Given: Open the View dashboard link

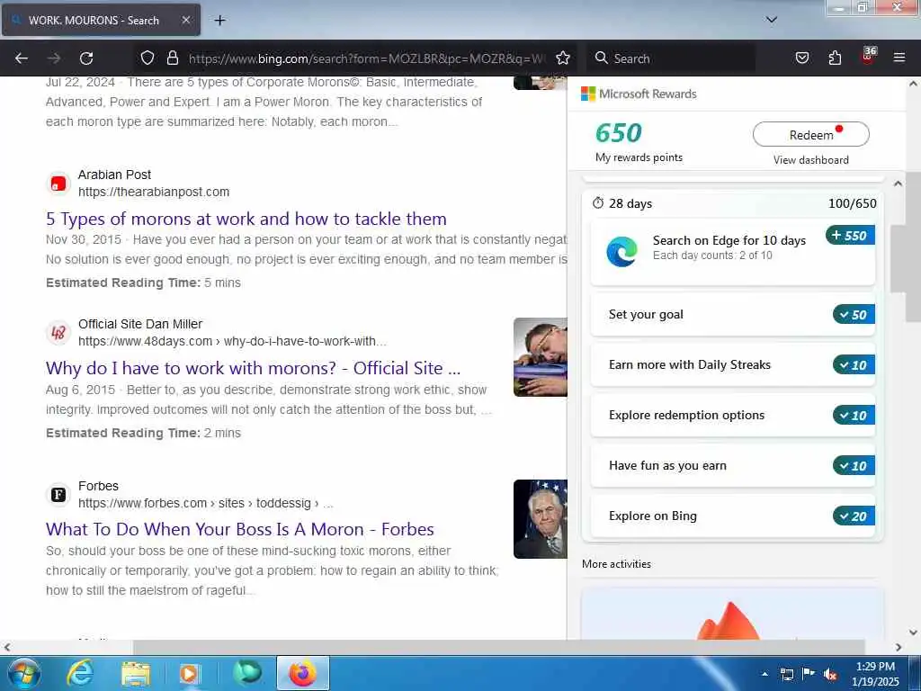Looking at the screenshot, I should coord(810,160).
